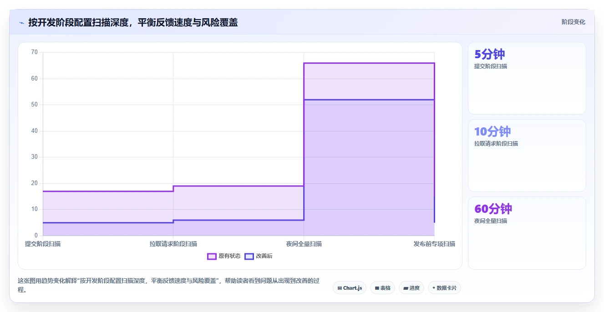Click the y-axis value 60
The width and height of the screenshot is (604, 312).
pos(34,79)
